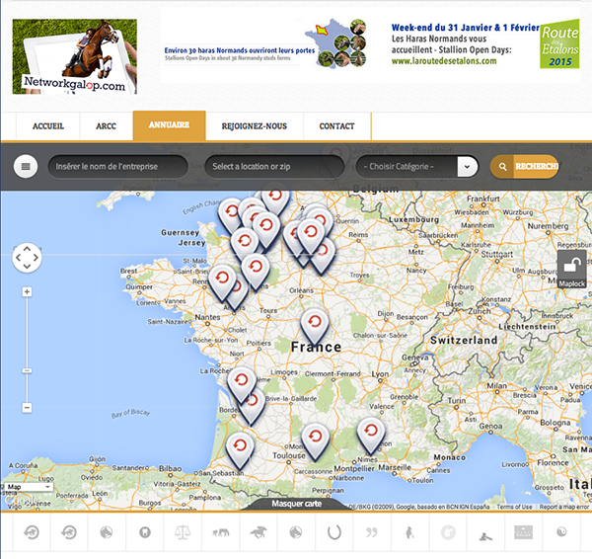This screenshot has width=592, height=559.
Task: Open www.laroutedesetalons.com link in banner
Action: pos(444,61)
